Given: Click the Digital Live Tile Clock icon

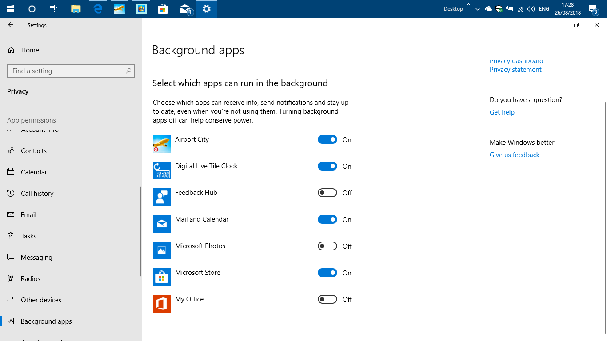Looking at the screenshot, I should [x=162, y=170].
